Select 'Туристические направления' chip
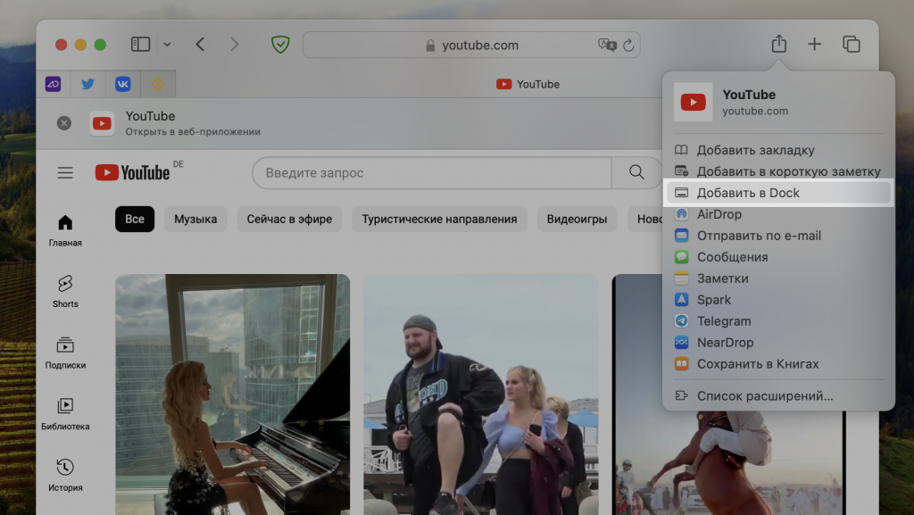Viewport: 914px width, 515px height. click(439, 219)
